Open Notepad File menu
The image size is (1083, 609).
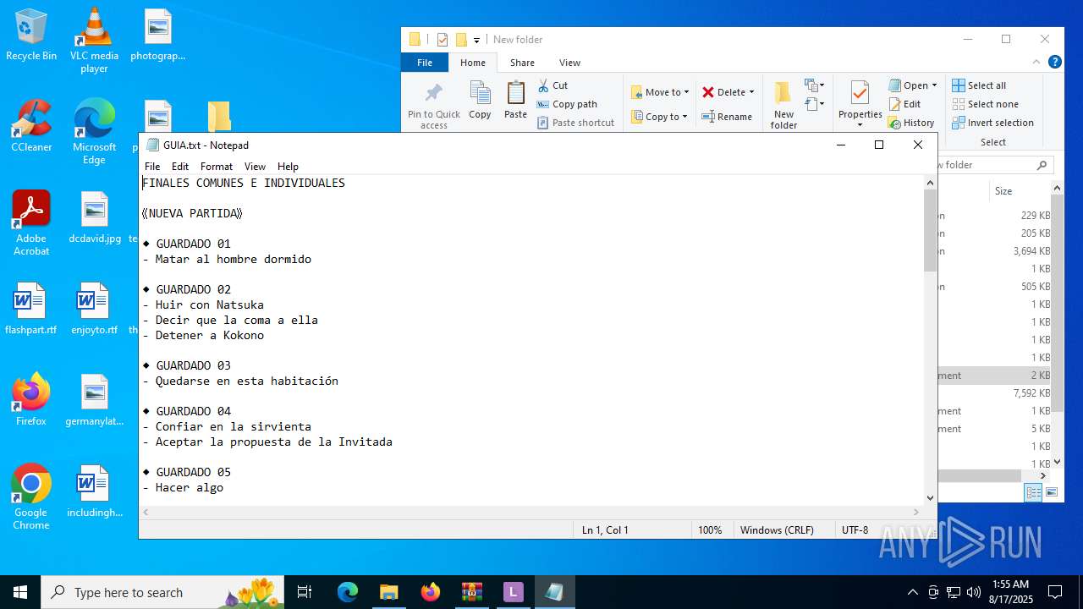[x=152, y=167]
